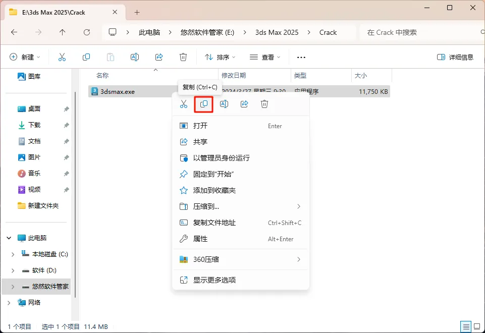
Task: Expand 本地磁盘 (C:) tree node
Action: coord(13,254)
